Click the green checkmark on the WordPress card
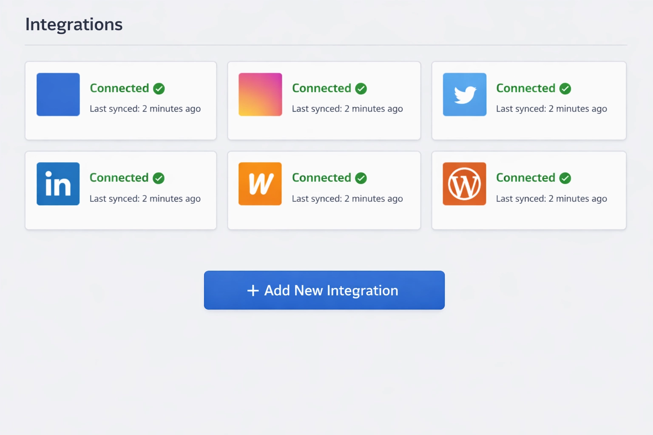Screen dimensions: 653x435 [565, 178]
